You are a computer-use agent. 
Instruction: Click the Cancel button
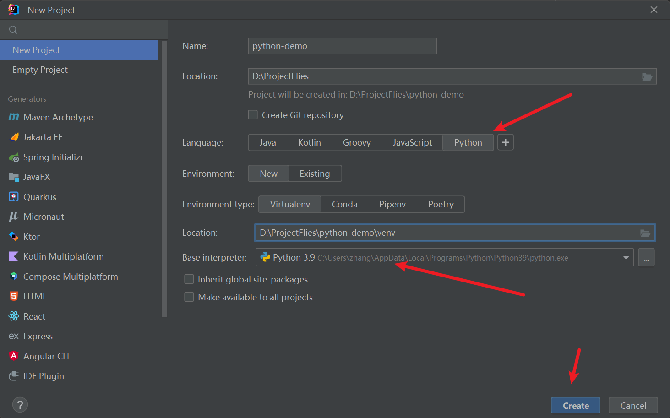point(633,406)
